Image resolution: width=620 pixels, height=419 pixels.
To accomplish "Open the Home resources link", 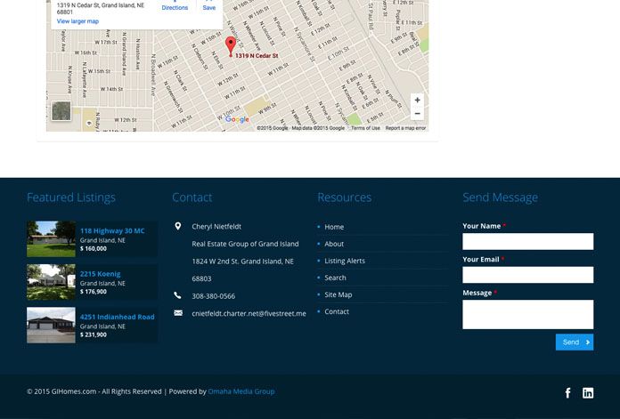I will click(334, 227).
